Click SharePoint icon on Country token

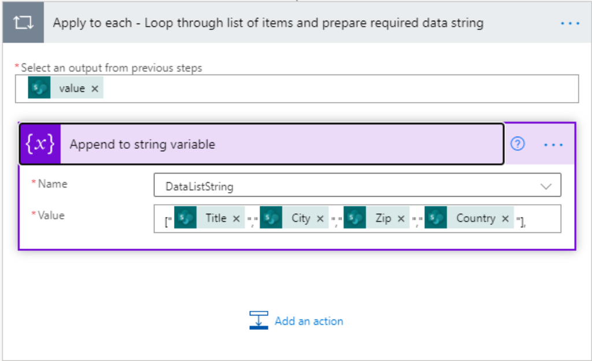(x=436, y=219)
